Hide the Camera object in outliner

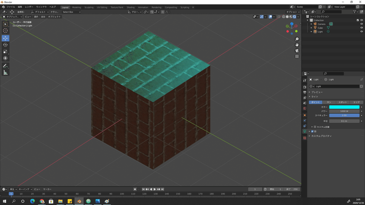tap(361, 24)
